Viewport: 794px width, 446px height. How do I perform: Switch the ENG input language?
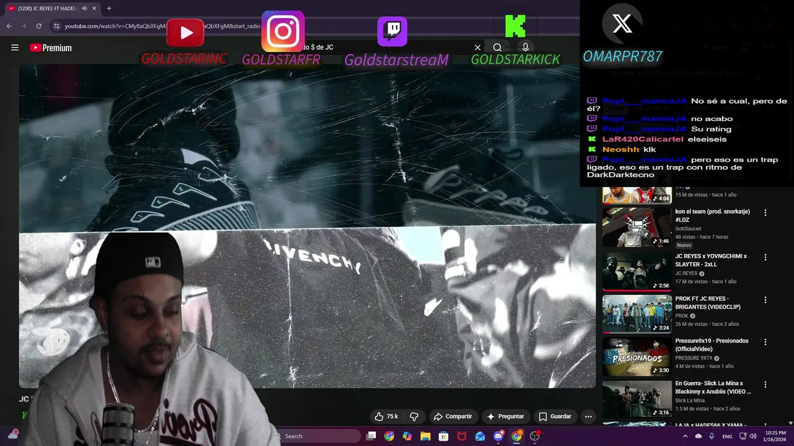tap(728, 436)
